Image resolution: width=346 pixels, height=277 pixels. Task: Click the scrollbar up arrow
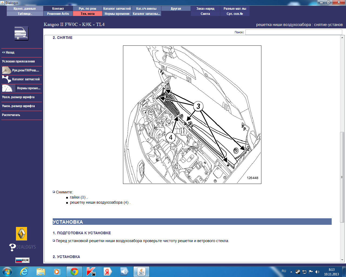coord(342,38)
